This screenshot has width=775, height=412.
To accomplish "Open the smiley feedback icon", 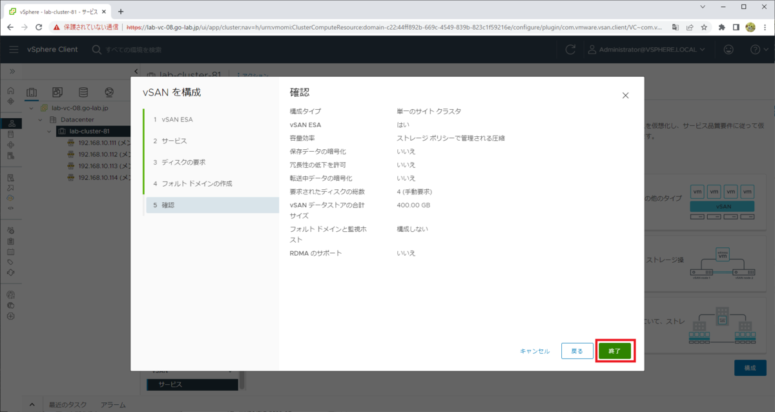I will pos(728,50).
